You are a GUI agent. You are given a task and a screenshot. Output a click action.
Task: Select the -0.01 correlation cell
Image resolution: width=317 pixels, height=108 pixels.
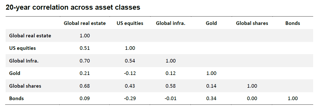coord(171,98)
